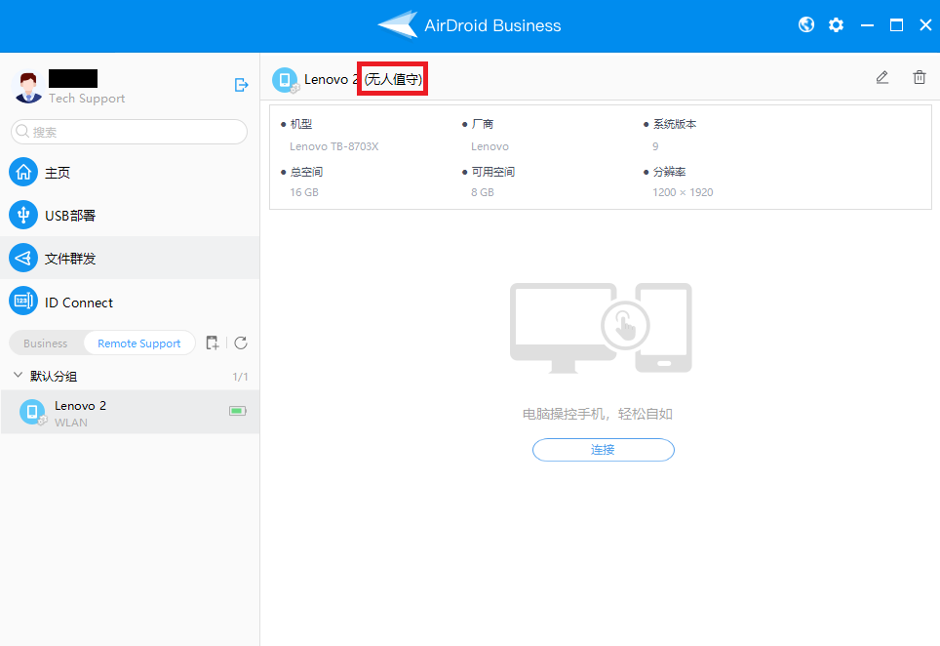Click the device icon in header
This screenshot has height=646, width=940.
[286, 80]
